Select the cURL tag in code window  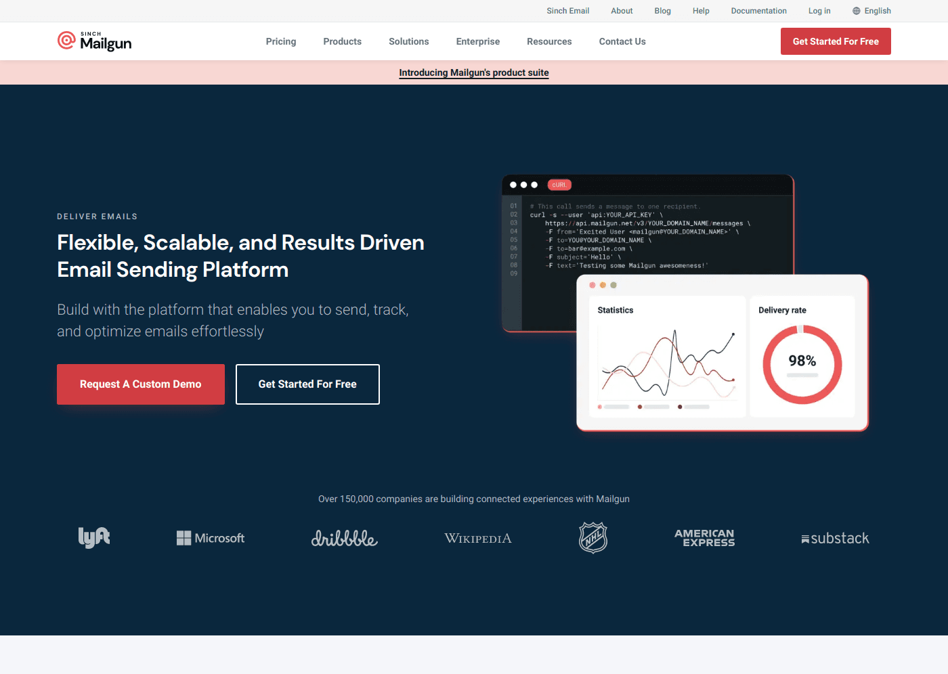click(559, 185)
